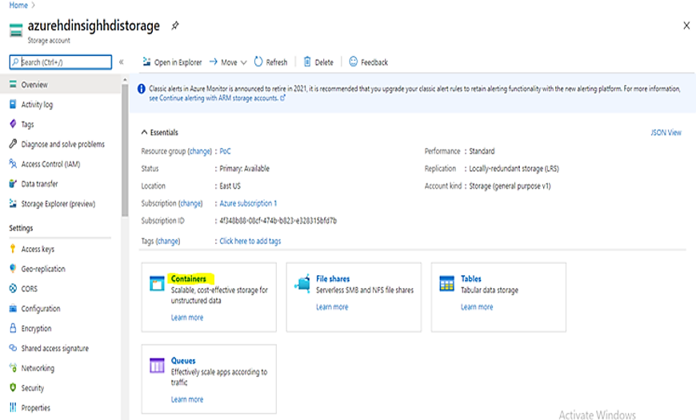This screenshot has height=420, width=696.
Task: Close the storage account blade
Action: [x=686, y=26]
